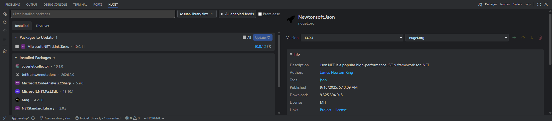Click the coverlet.collector package icon
The height and width of the screenshot is (121, 552).
pos(17,66)
